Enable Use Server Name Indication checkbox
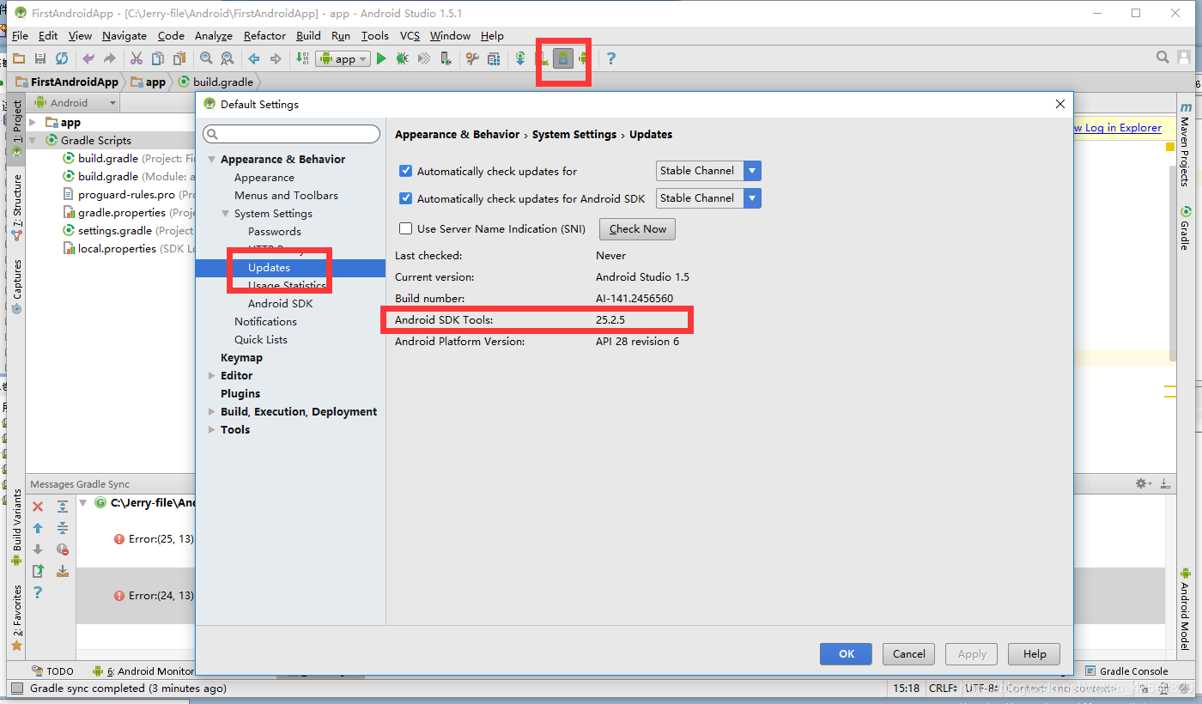Viewport: 1202px width, 704px height. pos(406,228)
